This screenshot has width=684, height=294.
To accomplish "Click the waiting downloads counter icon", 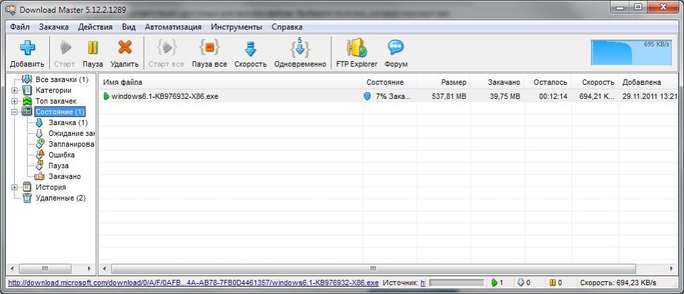I will point(520,283).
